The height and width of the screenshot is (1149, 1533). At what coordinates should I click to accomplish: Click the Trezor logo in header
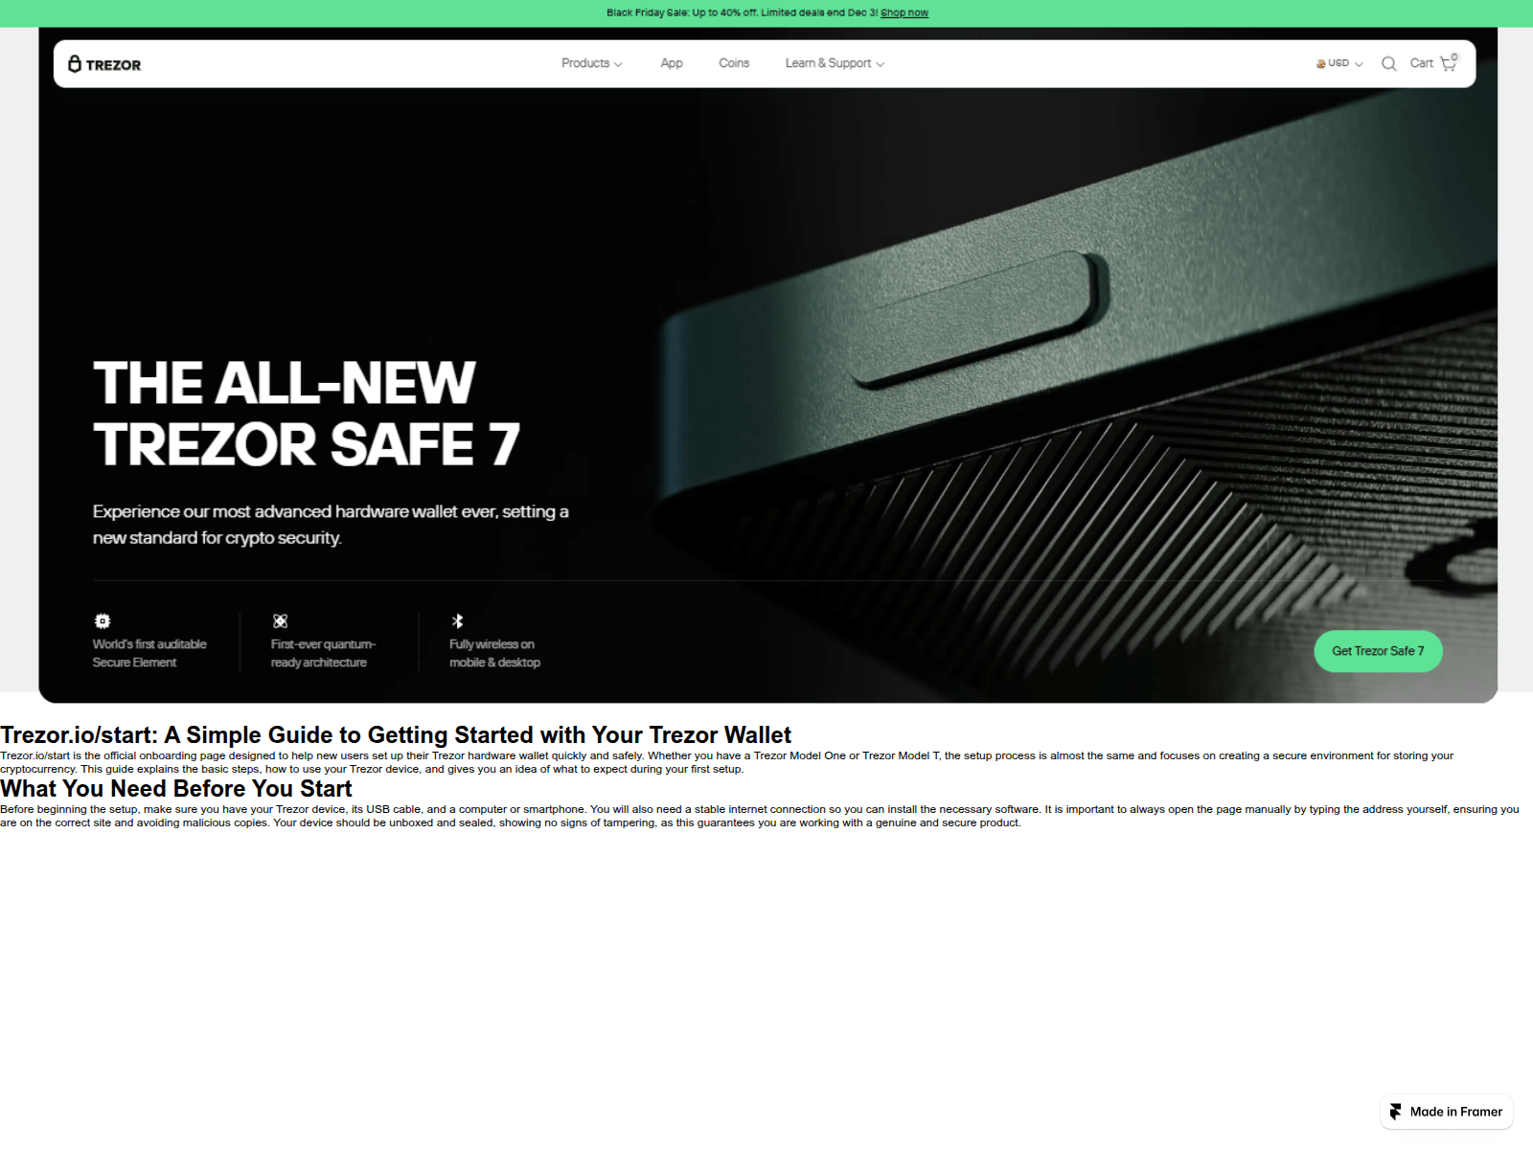click(104, 64)
